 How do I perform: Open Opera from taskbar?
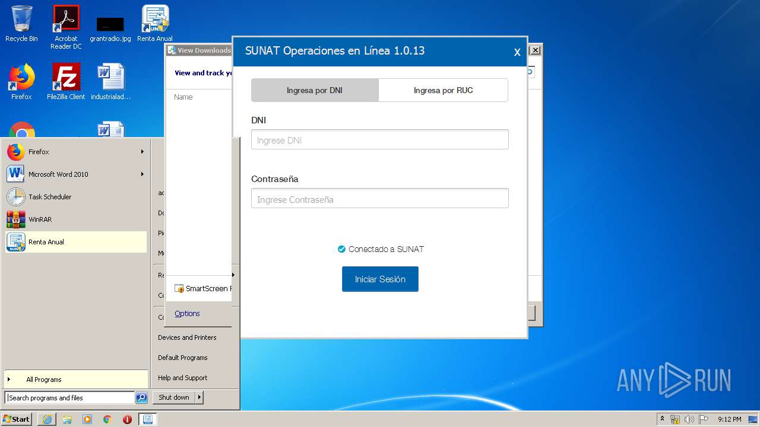tap(127, 419)
